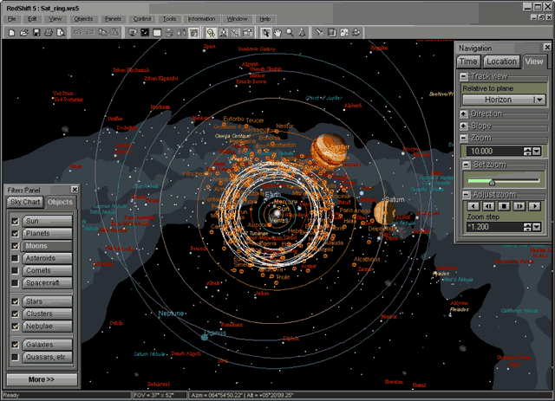
Task: Expand the Direction section
Action: click(x=464, y=113)
